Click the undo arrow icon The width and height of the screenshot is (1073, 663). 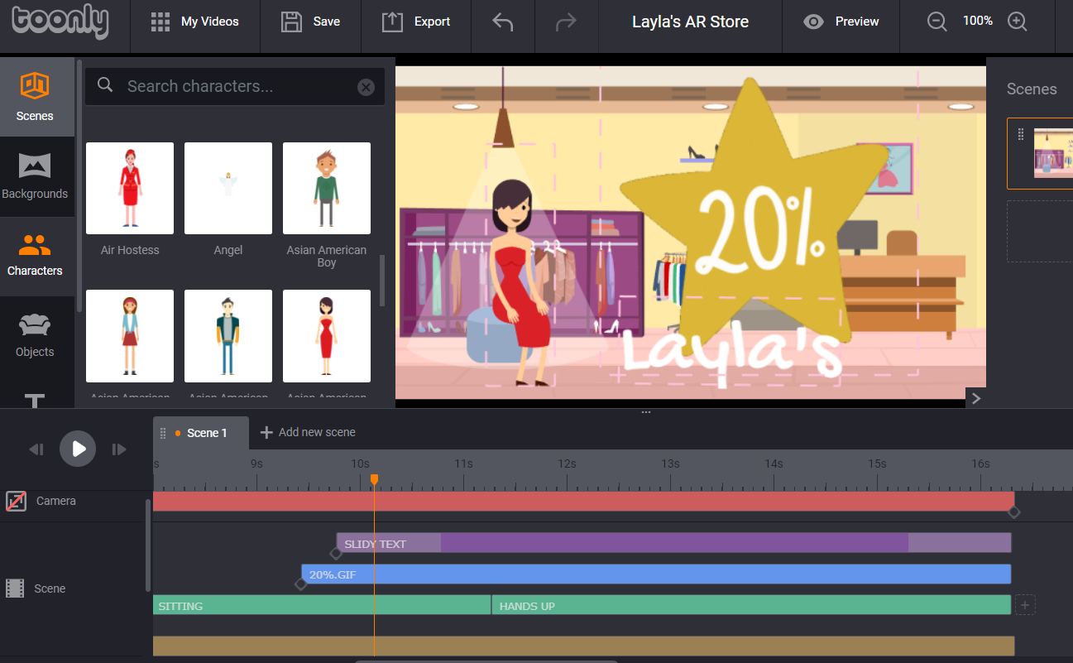tap(503, 22)
